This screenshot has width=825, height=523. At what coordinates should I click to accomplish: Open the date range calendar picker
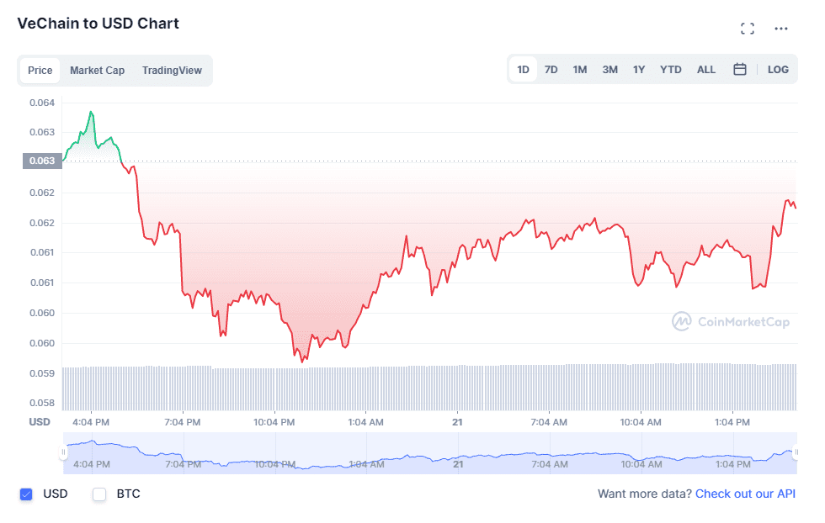(x=740, y=69)
